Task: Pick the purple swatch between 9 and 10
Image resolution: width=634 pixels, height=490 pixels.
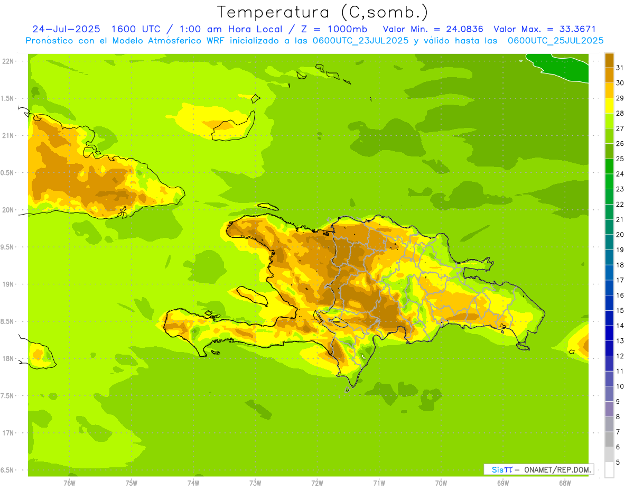Action: [x=609, y=394]
